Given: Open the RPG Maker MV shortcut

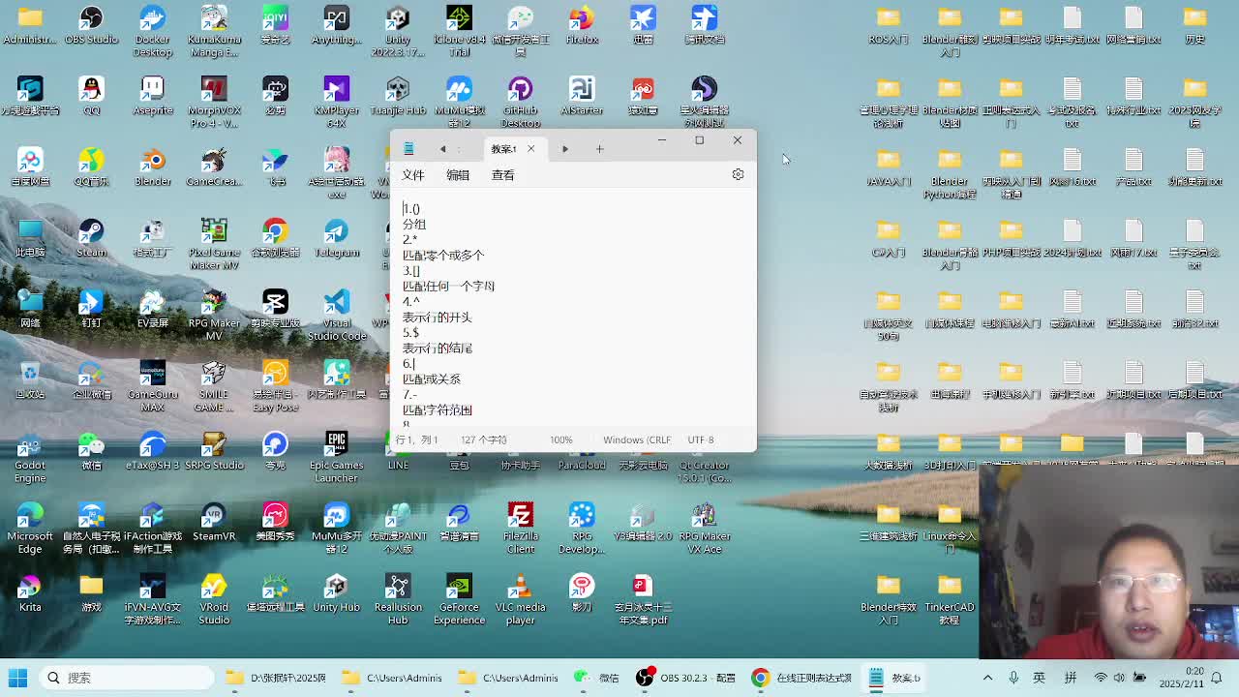Looking at the screenshot, I should tap(214, 315).
